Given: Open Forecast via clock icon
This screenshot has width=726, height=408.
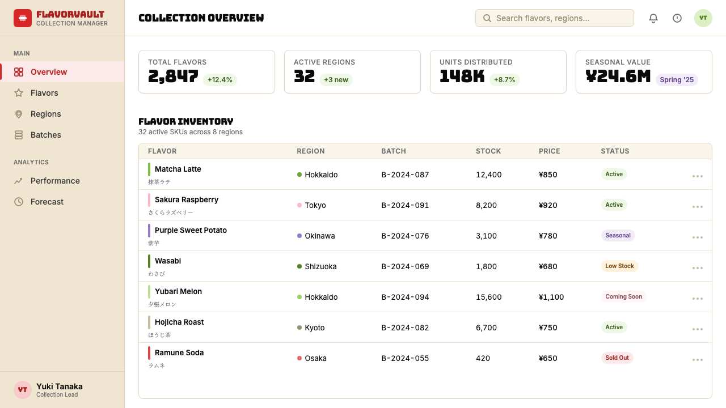Looking at the screenshot, I should point(19,202).
